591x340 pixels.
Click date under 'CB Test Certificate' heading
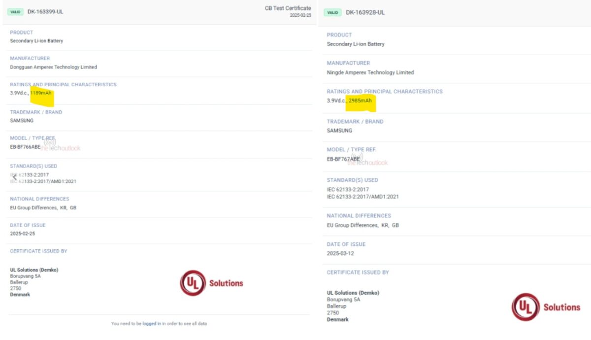pyautogui.click(x=300, y=15)
